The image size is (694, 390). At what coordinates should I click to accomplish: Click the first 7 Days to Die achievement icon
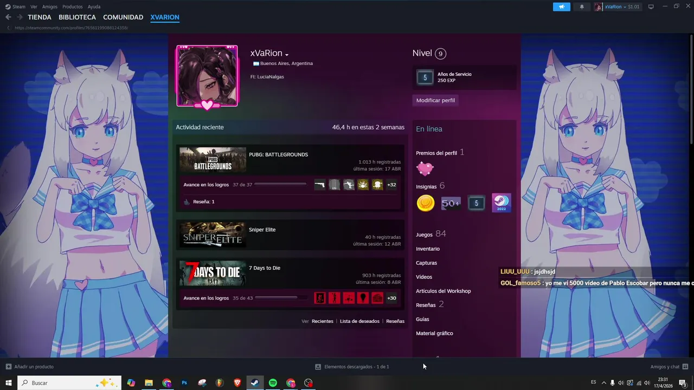point(319,298)
